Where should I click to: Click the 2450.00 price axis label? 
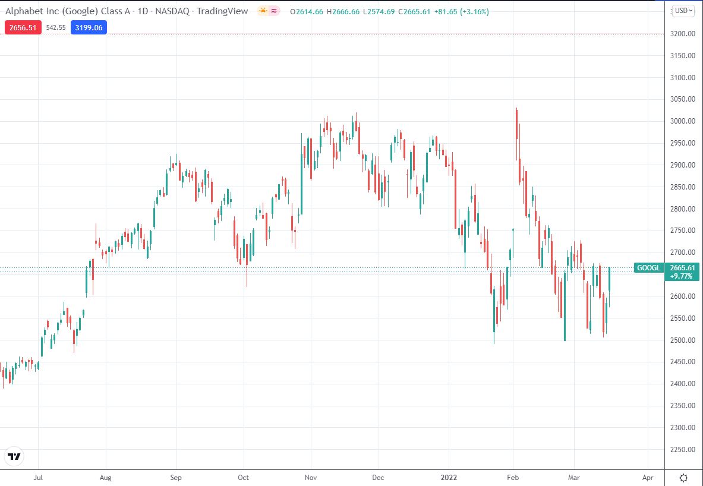[683, 362]
